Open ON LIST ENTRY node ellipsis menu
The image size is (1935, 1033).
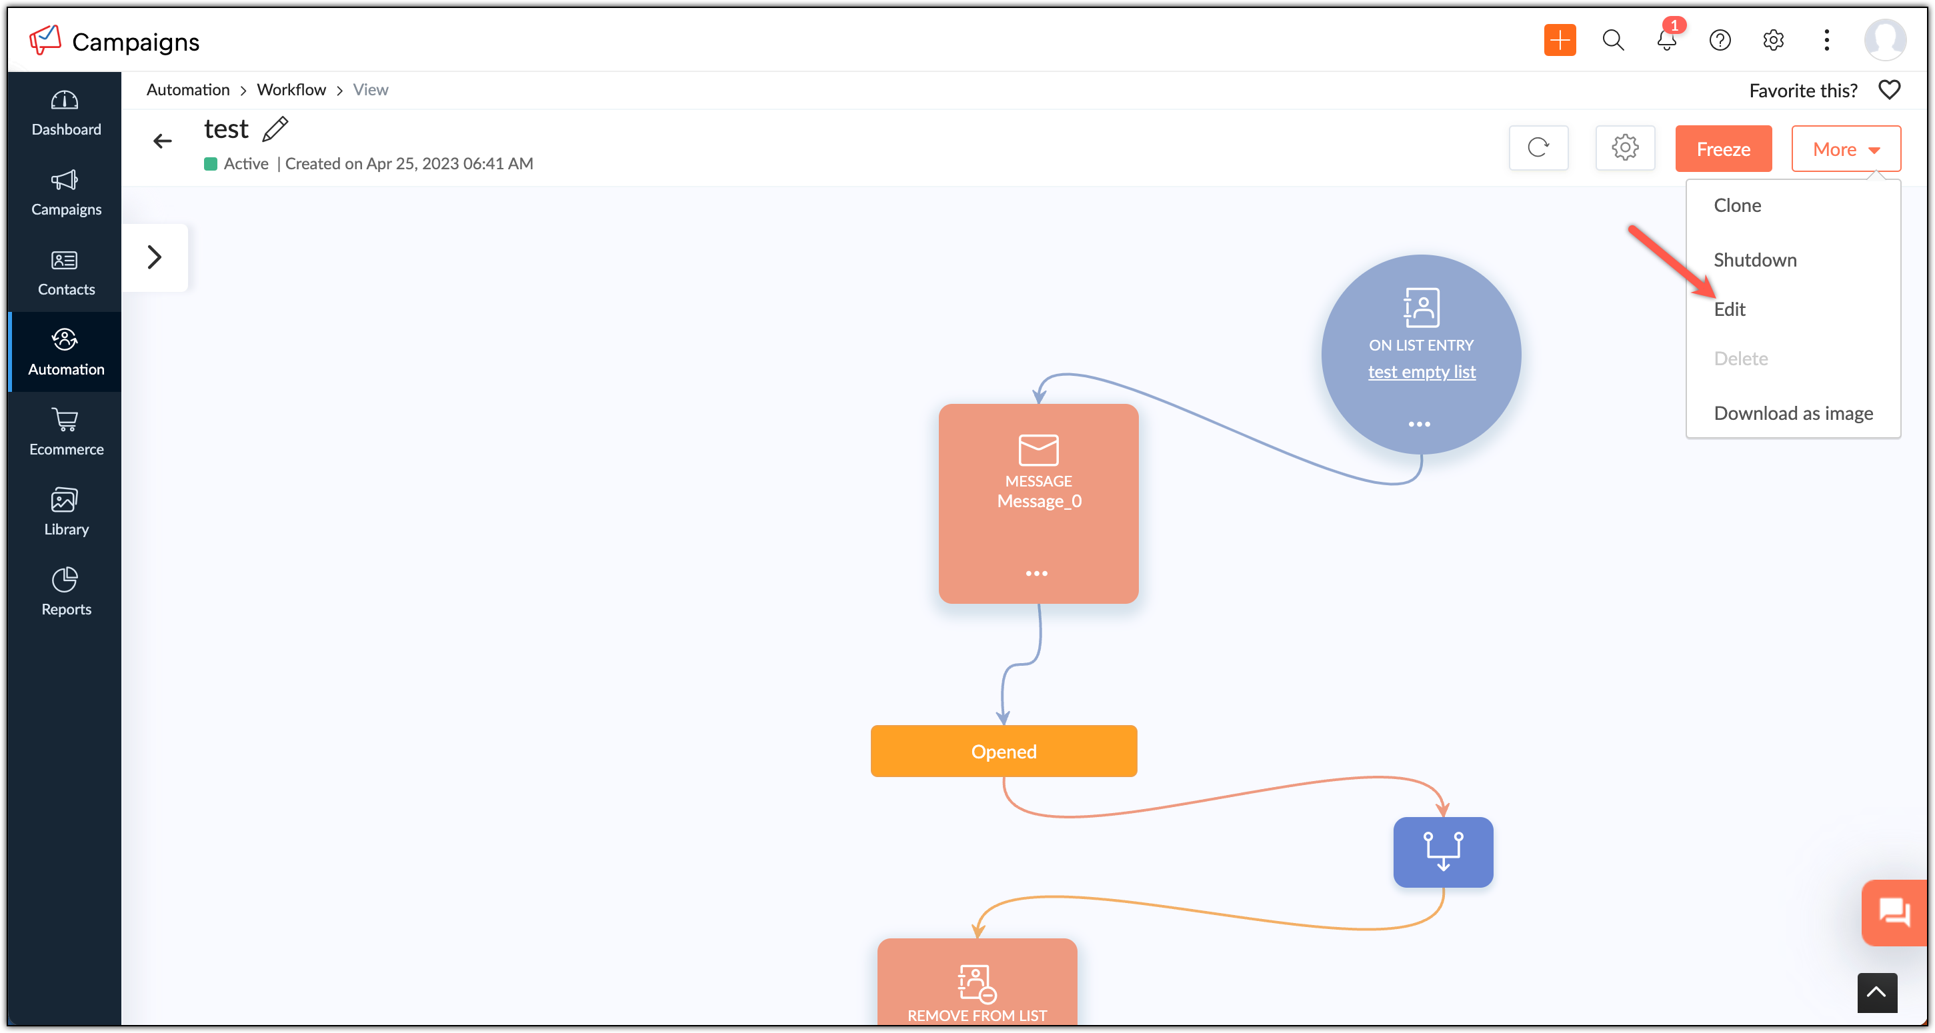(x=1420, y=423)
